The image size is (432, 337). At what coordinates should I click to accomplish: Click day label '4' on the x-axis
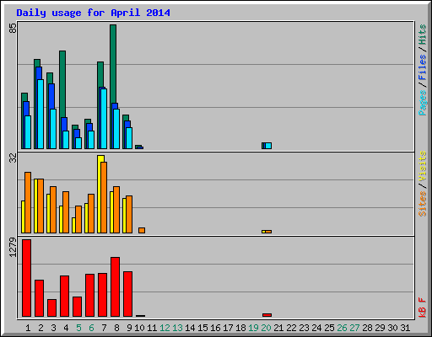tap(66, 328)
